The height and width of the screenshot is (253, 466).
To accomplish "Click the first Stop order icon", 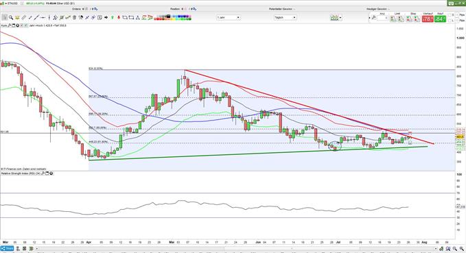I will [x=409, y=19].
